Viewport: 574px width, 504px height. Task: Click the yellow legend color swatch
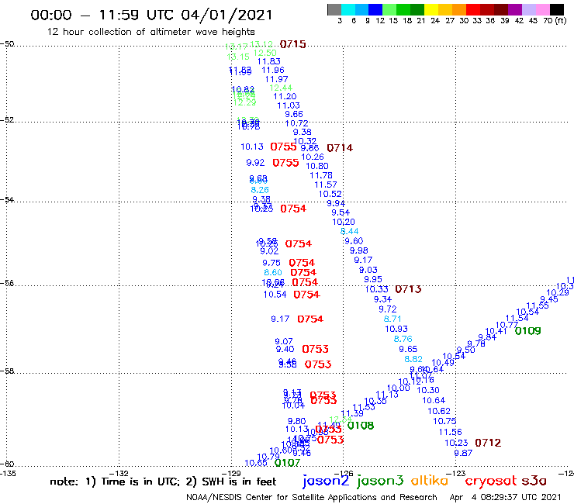click(x=431, y=9)
